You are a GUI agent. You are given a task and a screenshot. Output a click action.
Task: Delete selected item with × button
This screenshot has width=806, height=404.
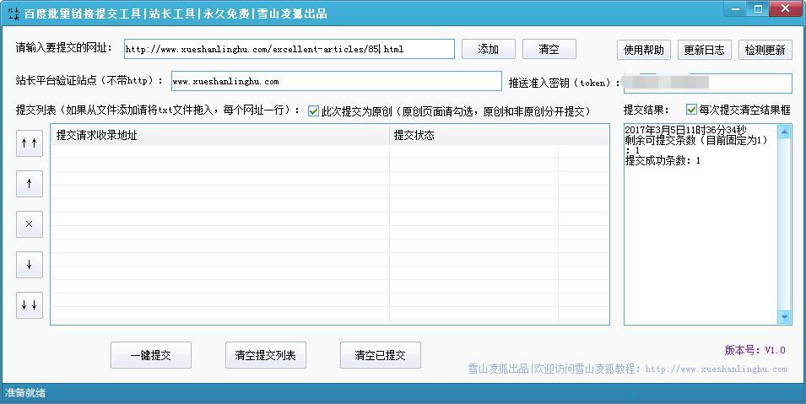coord(30,224)
